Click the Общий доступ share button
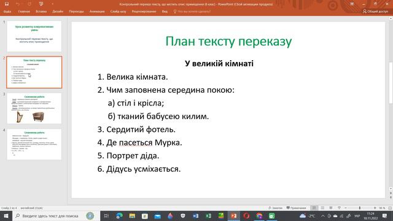393x221 pixels. pos(375,12)
